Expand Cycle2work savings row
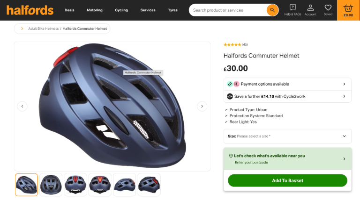 pos(287,96)
